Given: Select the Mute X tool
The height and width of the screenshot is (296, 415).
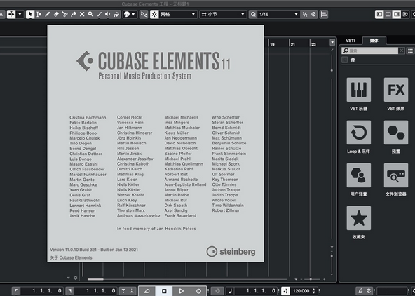Looking at the screenshot, I should 82,14.
